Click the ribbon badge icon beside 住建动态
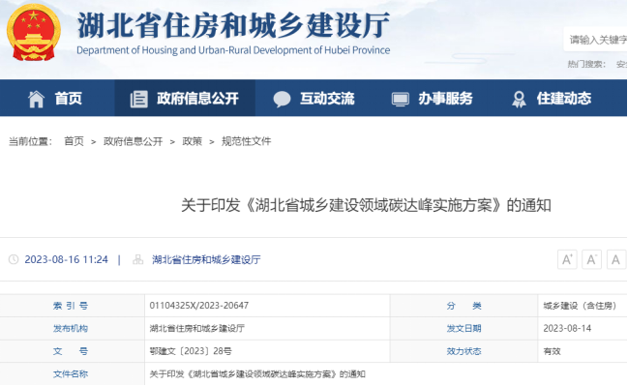The width and height of the screenshot is (628, 386). coord(519,99)
